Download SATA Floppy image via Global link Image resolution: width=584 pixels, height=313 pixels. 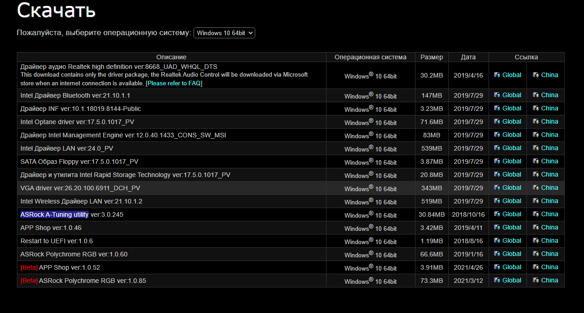(511, 161)
